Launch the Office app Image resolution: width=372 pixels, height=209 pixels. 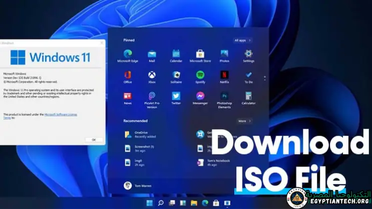(128, 77)
